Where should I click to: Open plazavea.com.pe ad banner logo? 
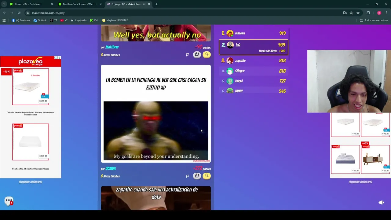pyautogui.click(x=31, y=62)
